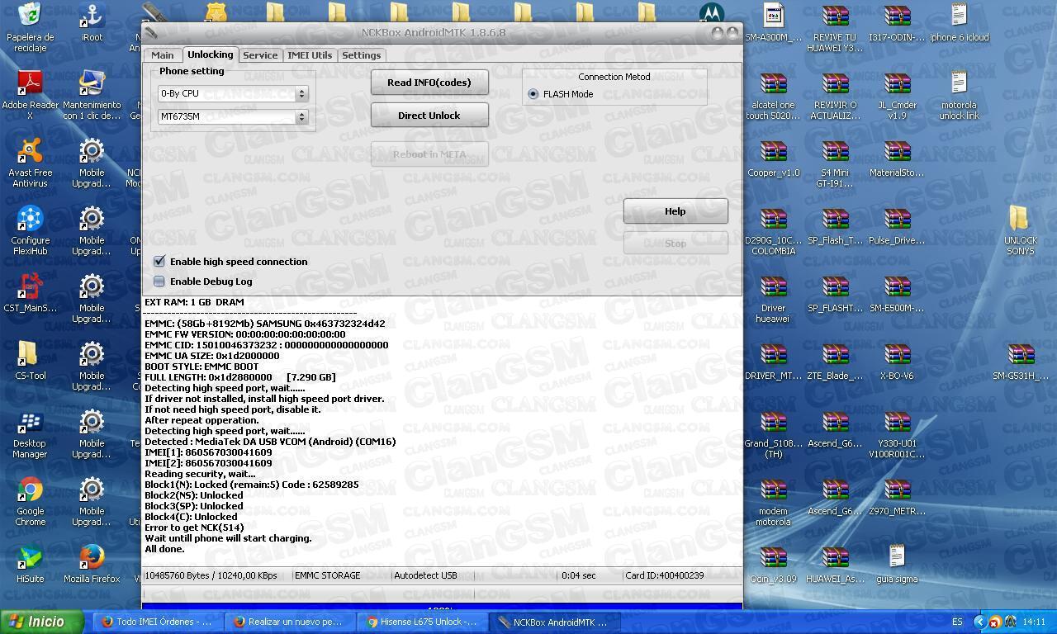Click the Read INFO(codes) button

coord(429,83)
